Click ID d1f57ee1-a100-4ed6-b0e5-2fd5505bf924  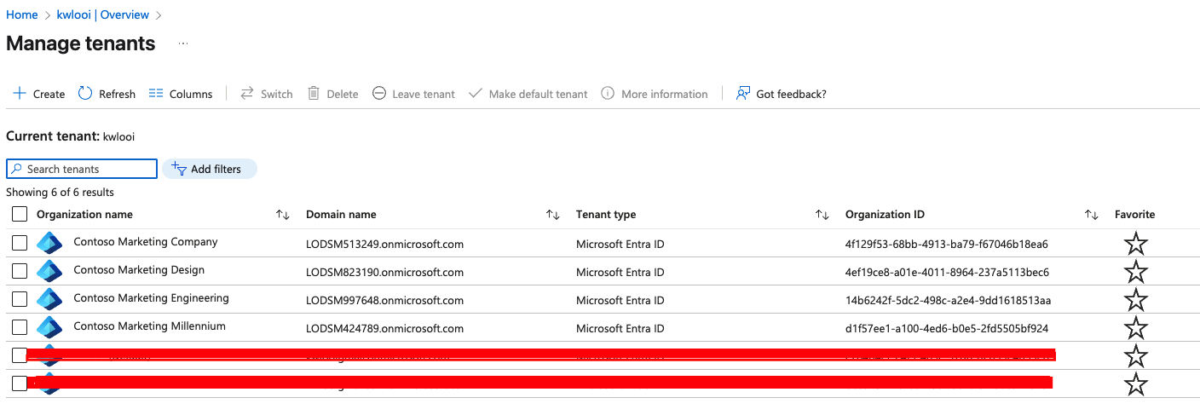947,329
